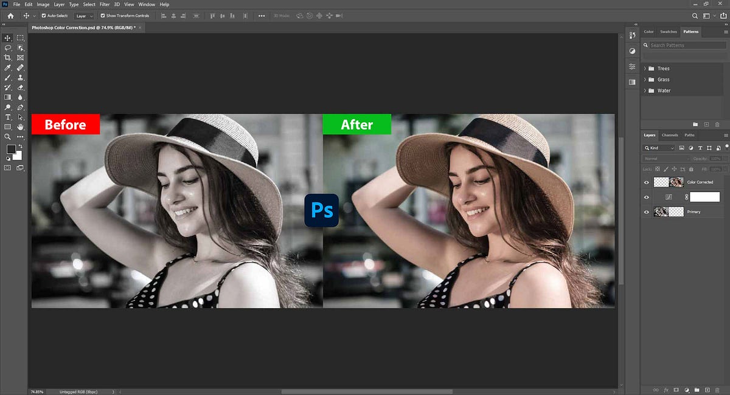
Task: Select the Crop tool
Action: [x=8, y=57]
